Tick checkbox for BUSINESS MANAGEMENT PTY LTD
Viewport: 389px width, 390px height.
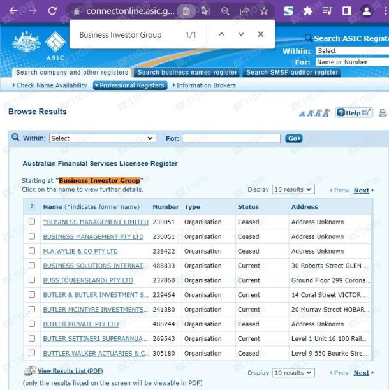click(32, 236)
